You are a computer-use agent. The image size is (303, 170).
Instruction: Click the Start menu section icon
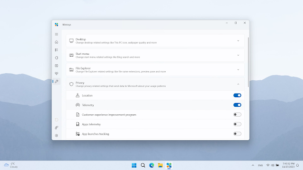coord(71,55)
